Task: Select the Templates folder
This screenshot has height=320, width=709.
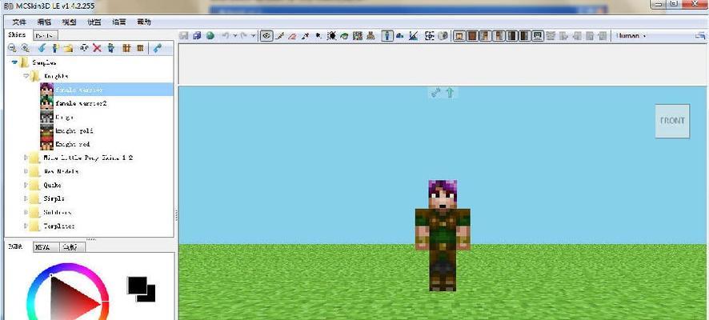Action: coord(59,226)
